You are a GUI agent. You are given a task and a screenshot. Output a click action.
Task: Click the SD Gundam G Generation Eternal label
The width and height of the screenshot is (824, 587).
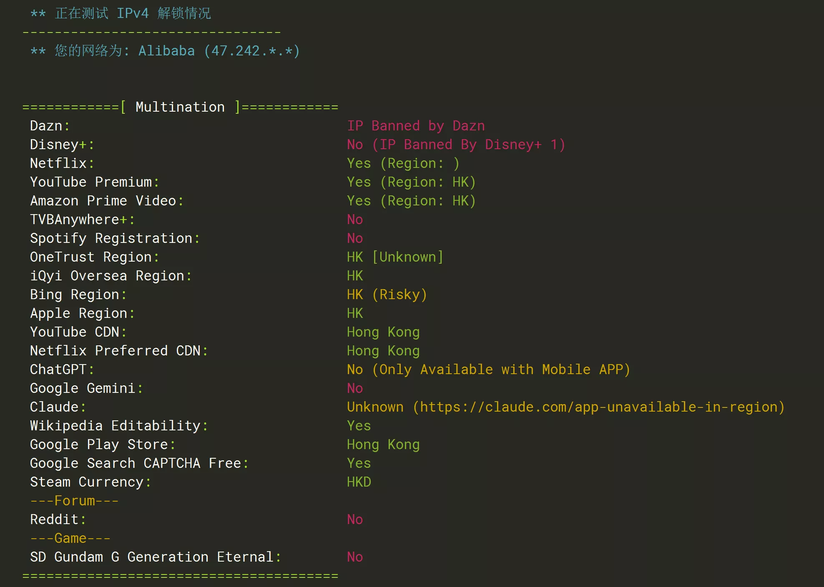[152, 557]
